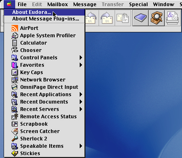
Task: Click the Recent Applications folder icon
Action: [x=15, y=95]
